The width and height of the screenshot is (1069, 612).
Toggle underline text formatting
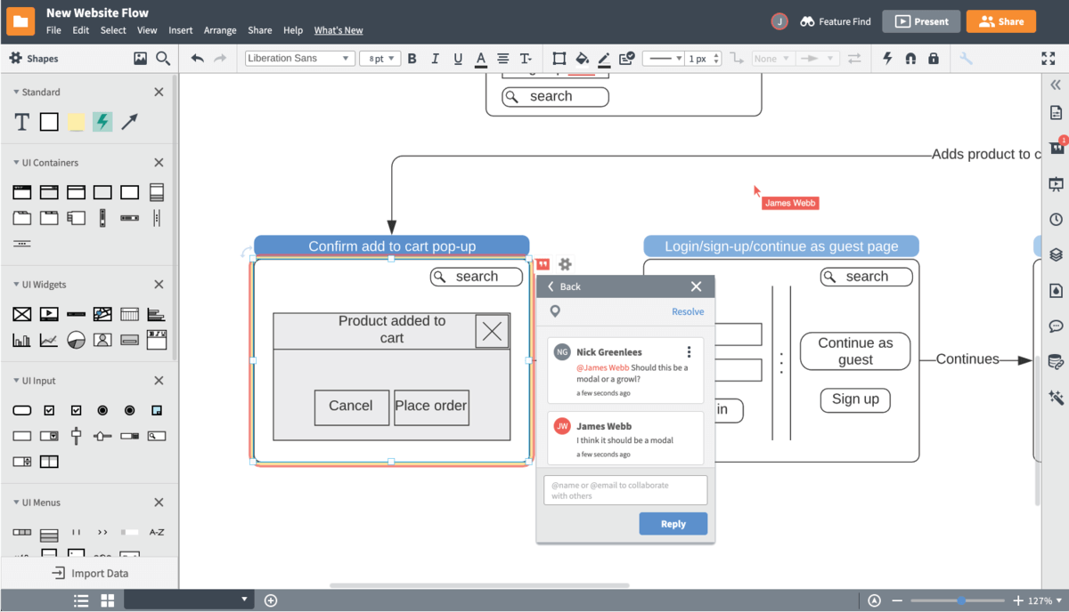pos(458,59)
